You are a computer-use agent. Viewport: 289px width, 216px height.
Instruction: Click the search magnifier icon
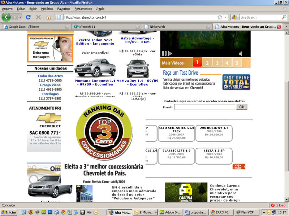tap(284, 17)
